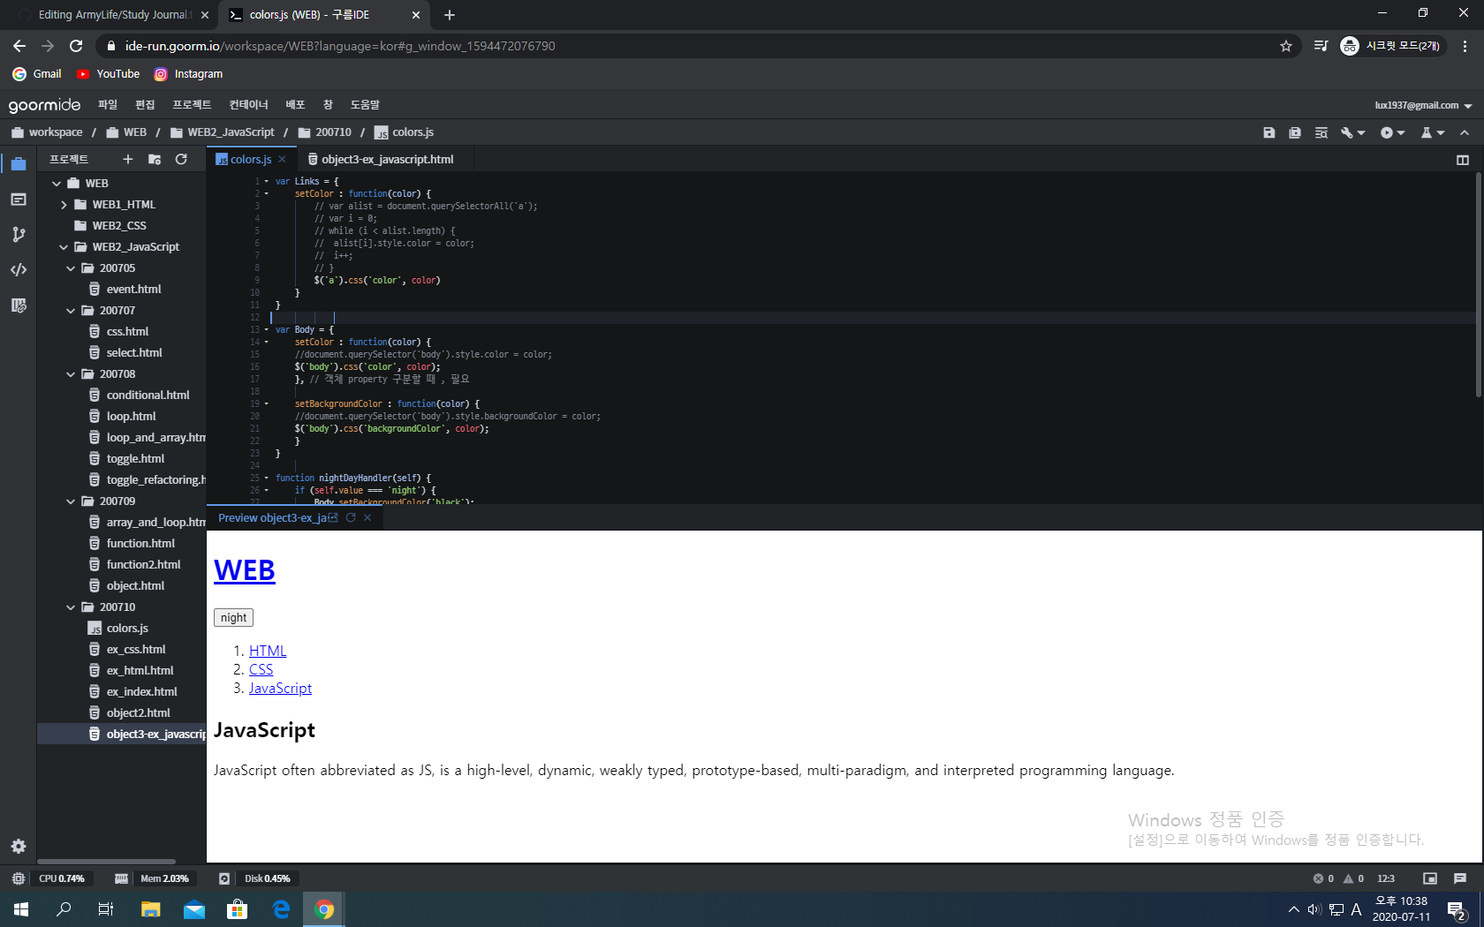This screenshot has width=1484, height=927.
Task: Refresh the project tree
Action: [x=181, y=159]
